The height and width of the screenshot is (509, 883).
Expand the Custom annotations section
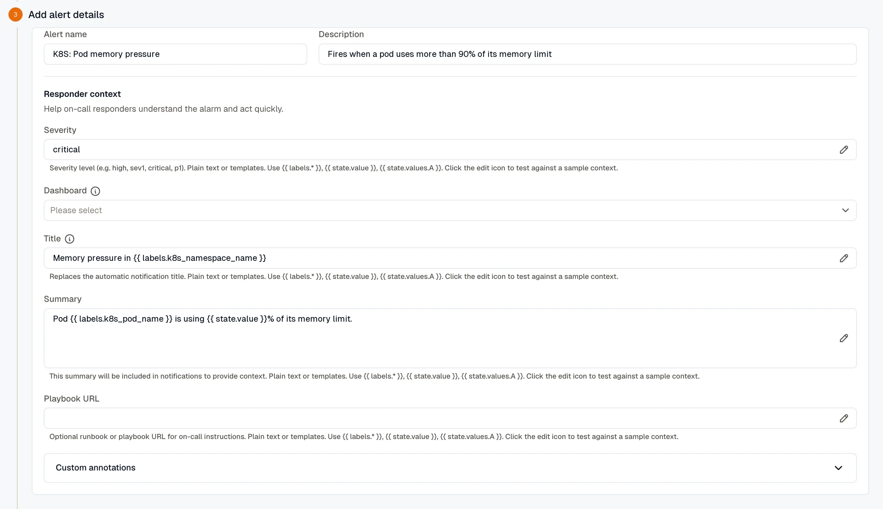[450, 468]
